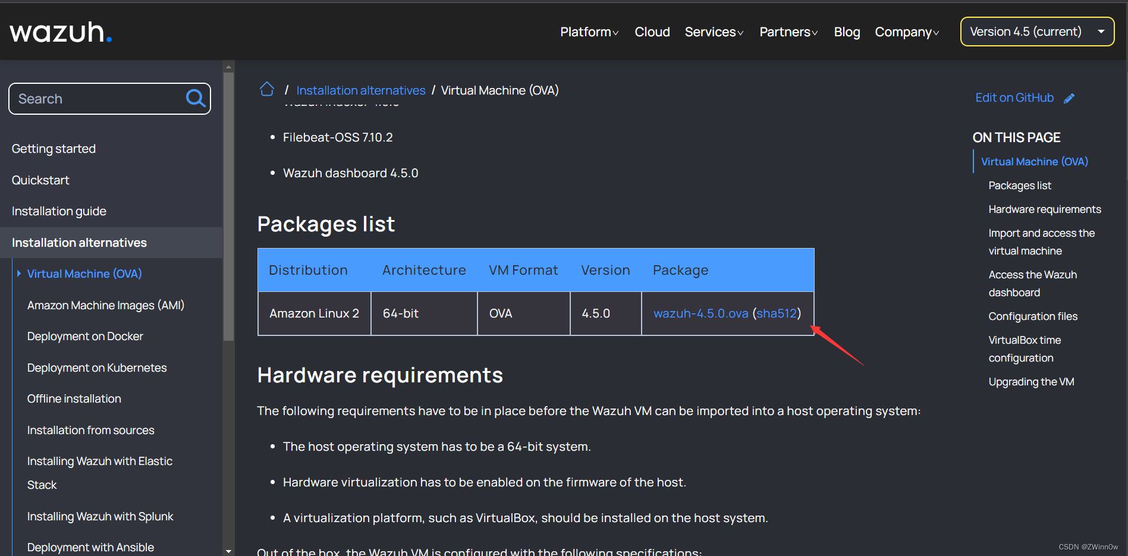The height and width of the screenshot is (556, 1128).
Task: Download wazuh-4.5.0.ova package
Action: [x=700, y=313]
